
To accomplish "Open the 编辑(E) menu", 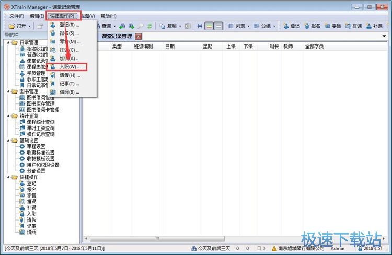I will [x=37, y=16].
